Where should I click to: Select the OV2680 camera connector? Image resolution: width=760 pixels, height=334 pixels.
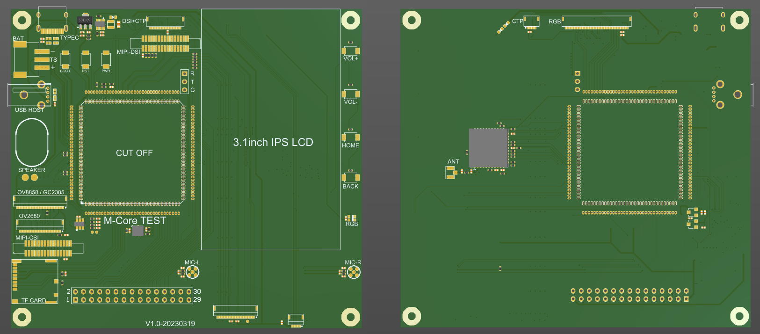40,225
